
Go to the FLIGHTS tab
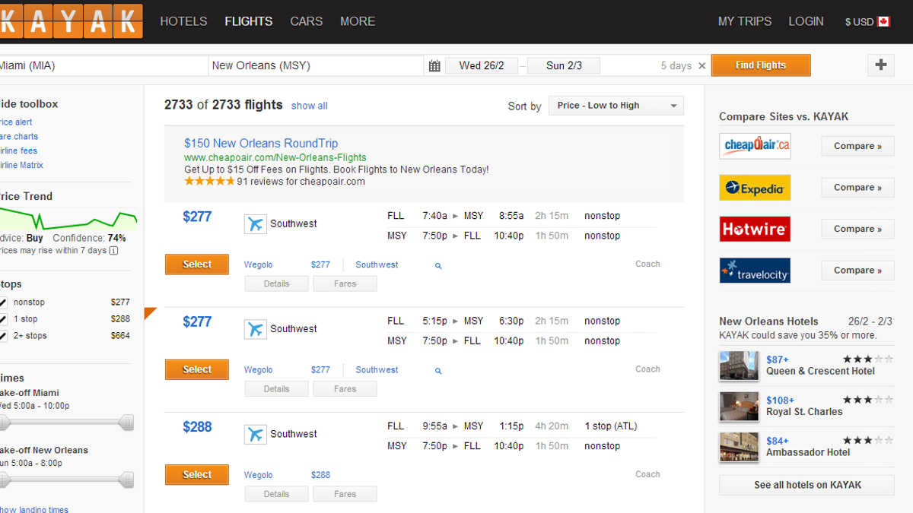tap(249, 21)
